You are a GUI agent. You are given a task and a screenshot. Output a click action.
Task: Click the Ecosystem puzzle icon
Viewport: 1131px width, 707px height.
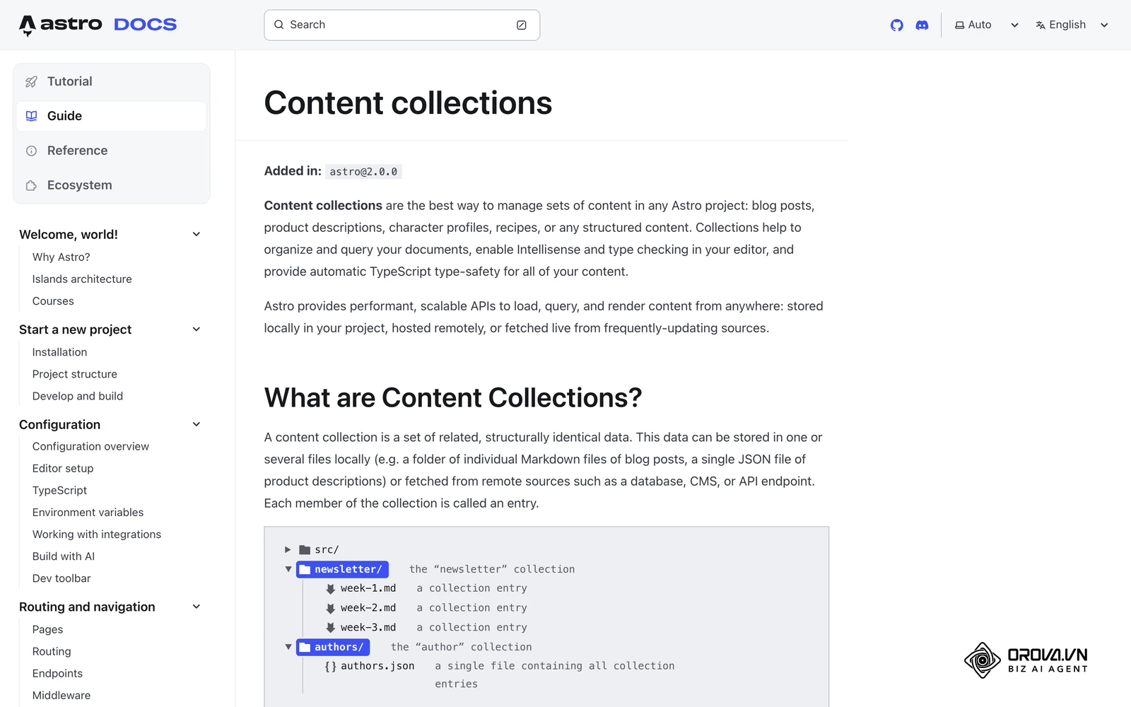31,185
